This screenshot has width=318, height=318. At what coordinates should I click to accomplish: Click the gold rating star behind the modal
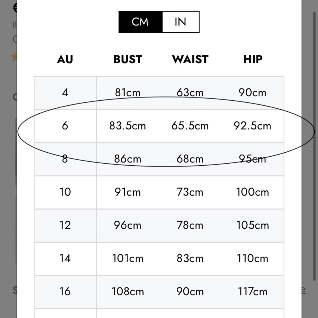tap(14, 57)
